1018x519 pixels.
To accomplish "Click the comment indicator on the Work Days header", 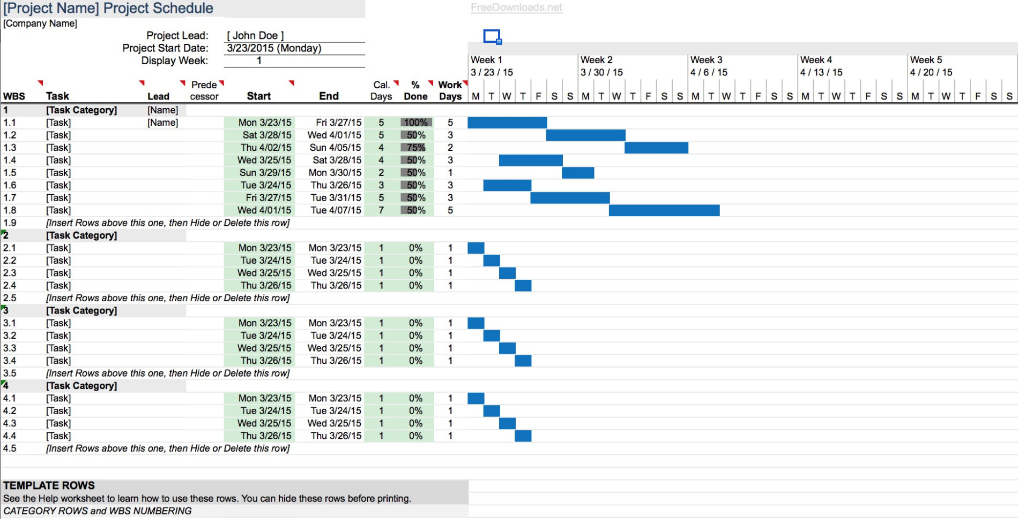I will click(x=465, y=83).
